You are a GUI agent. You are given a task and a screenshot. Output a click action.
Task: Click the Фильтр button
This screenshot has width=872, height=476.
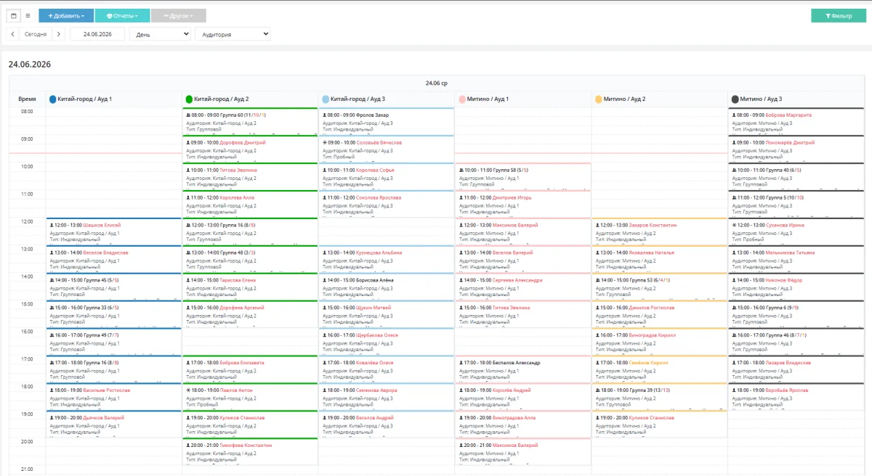click(x=839, y=15)
